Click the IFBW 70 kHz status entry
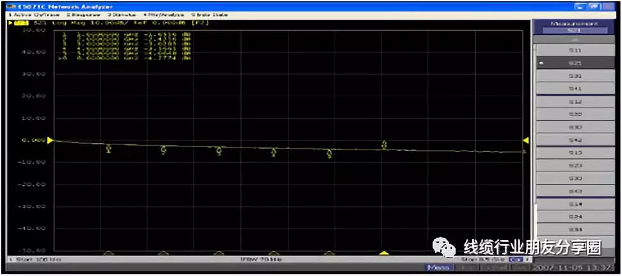Viewport: 622px width, 276px height. 261,260
